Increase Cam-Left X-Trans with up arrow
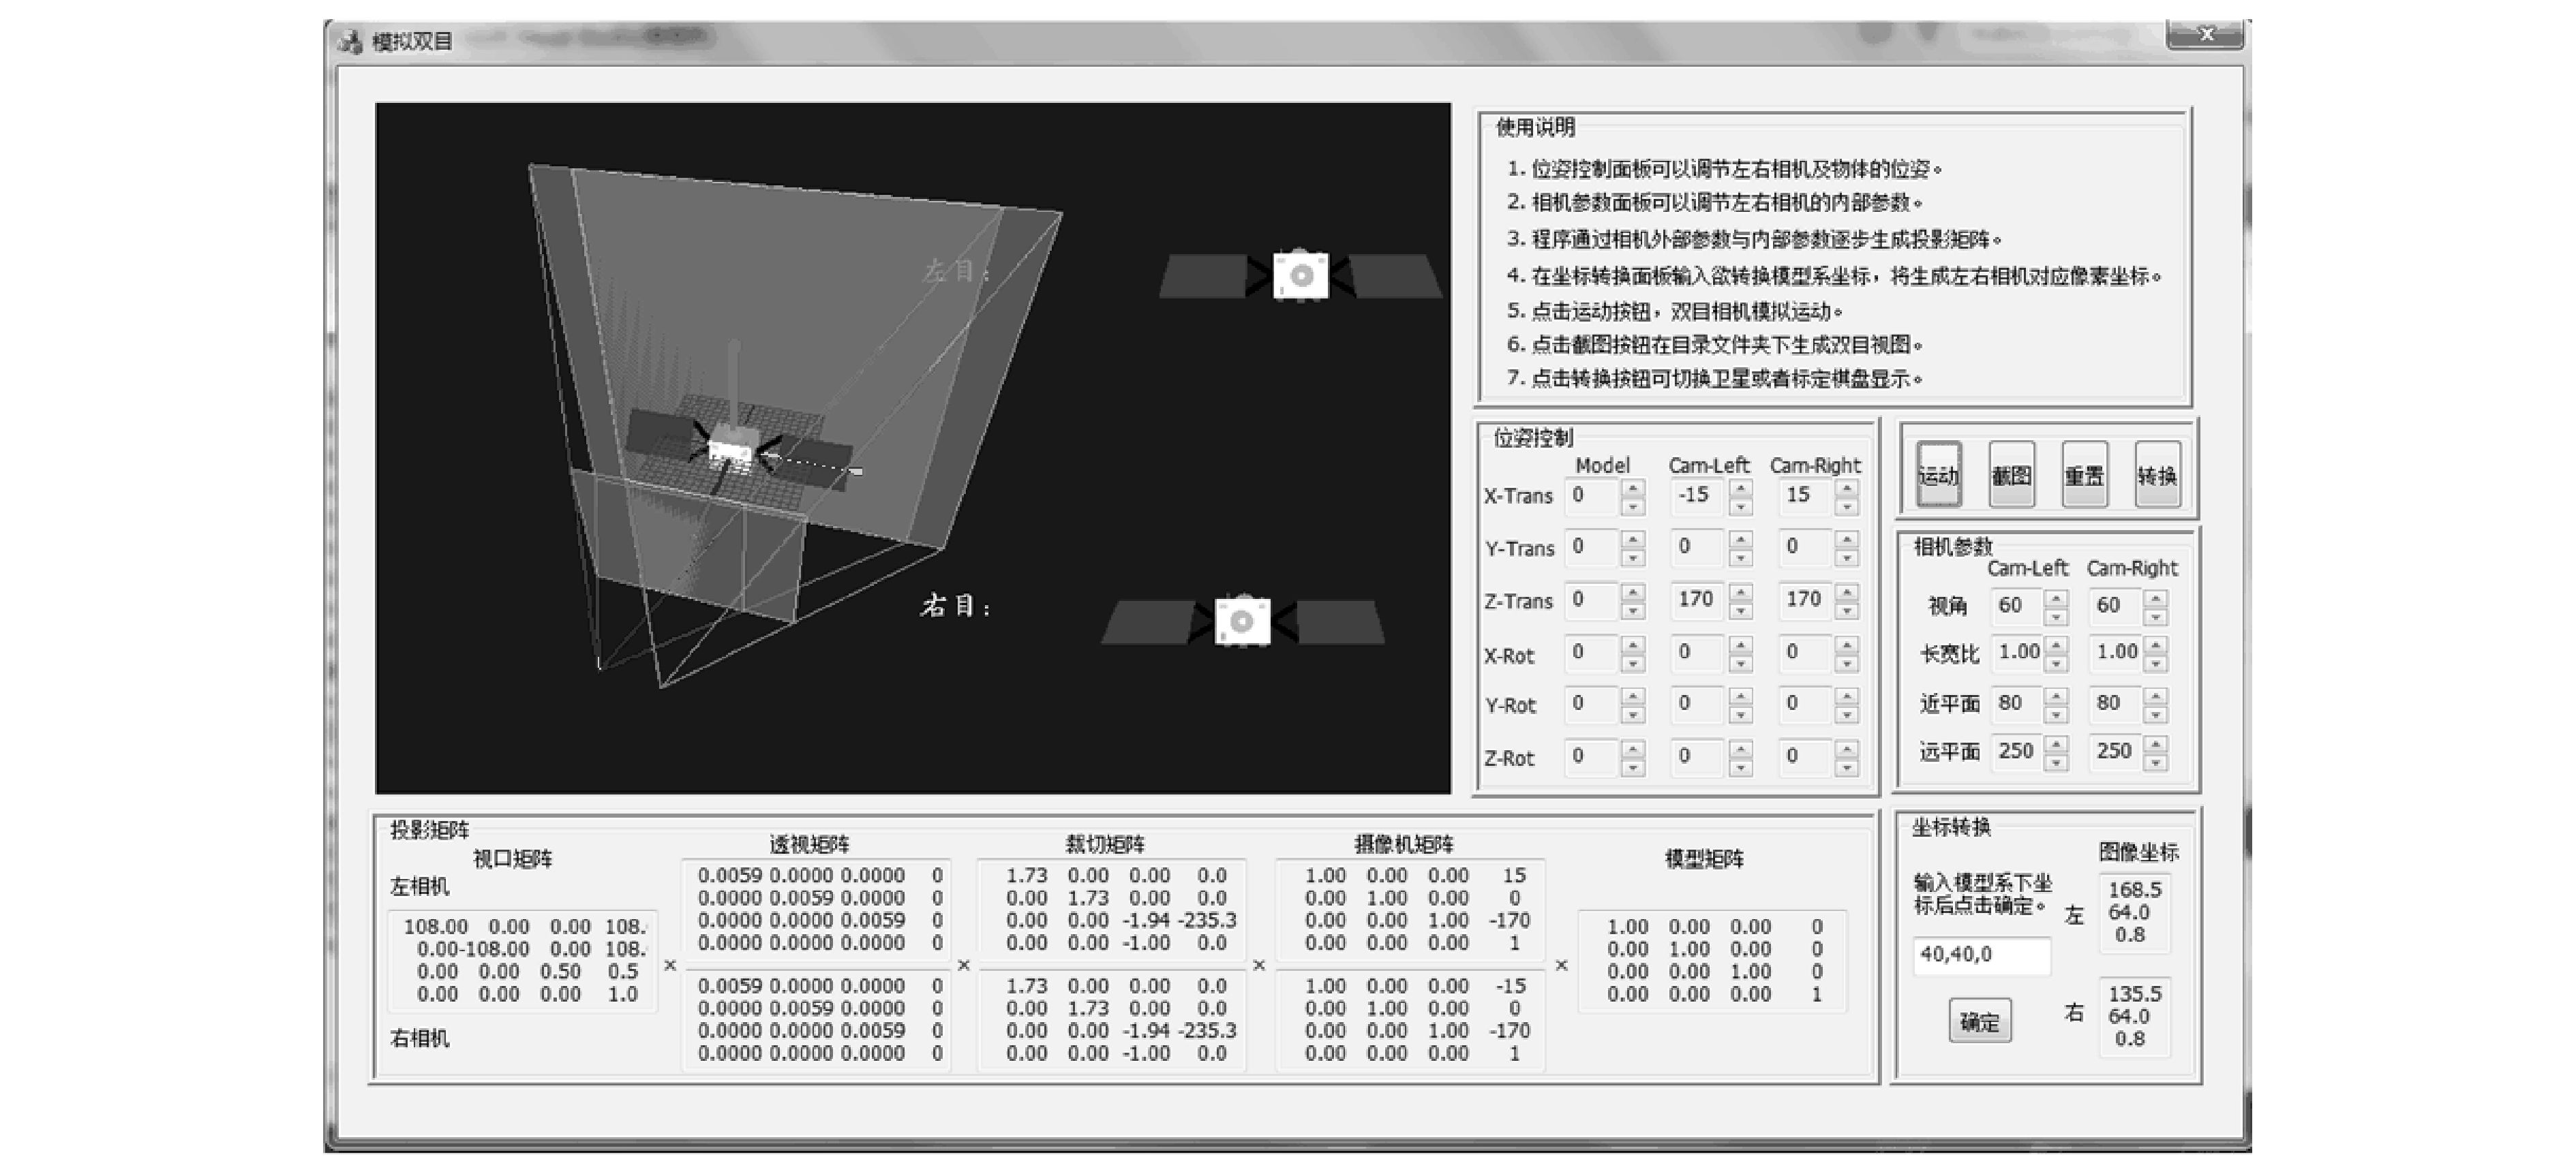The image size is (2576, 1174). coord(1741,488)
